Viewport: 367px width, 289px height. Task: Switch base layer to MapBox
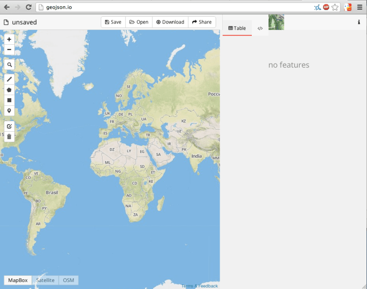click(18, 280)
